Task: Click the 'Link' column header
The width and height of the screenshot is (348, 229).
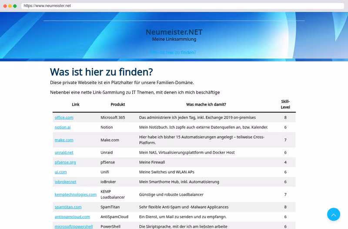Action: coord(75,105)
